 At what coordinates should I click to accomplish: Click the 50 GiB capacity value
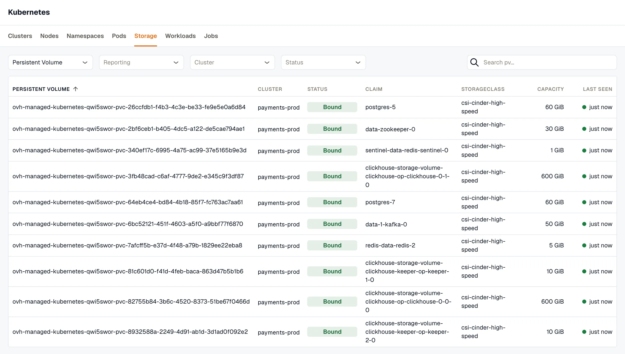554,224
